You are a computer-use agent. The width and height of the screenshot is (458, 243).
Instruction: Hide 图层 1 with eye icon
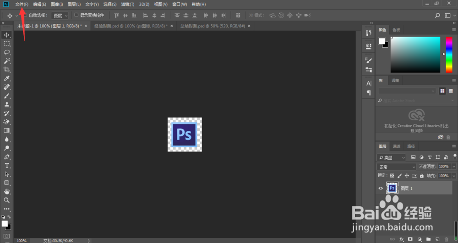click(x=381, y=189)
